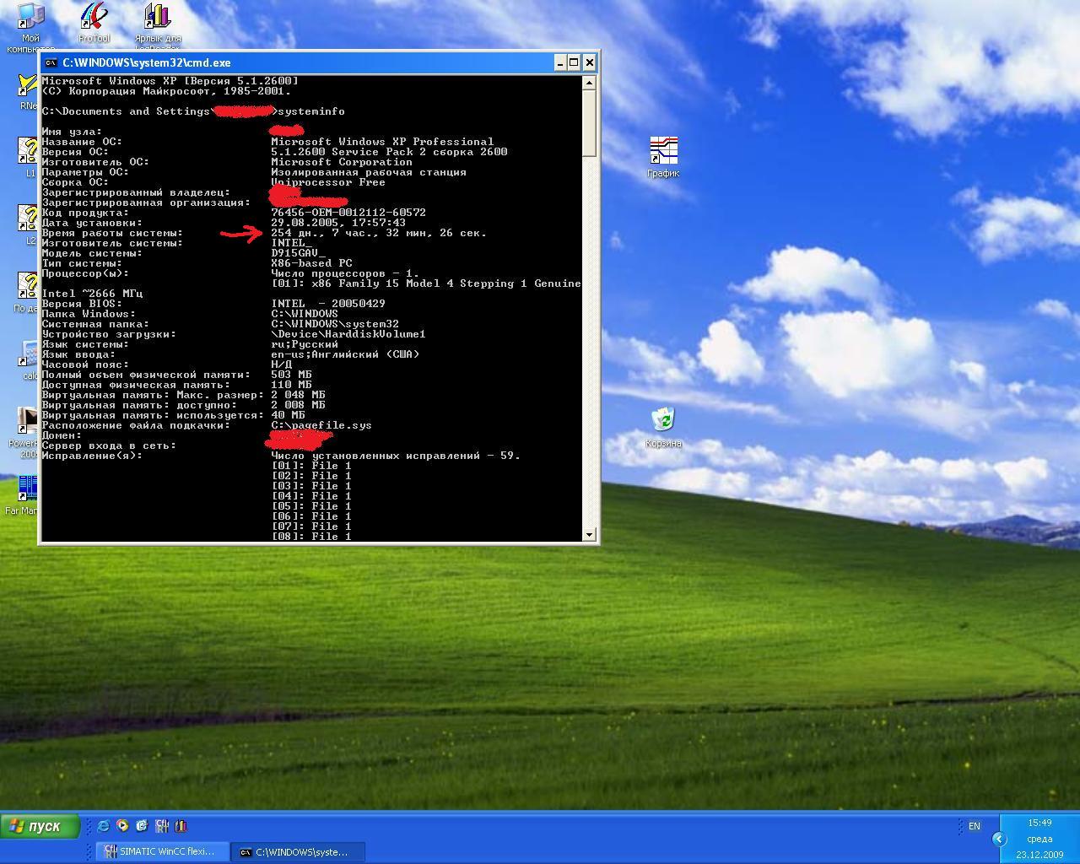Open the L2 help file shortcut
Viewport: 1080px width, 864px height.
point(28,218)
